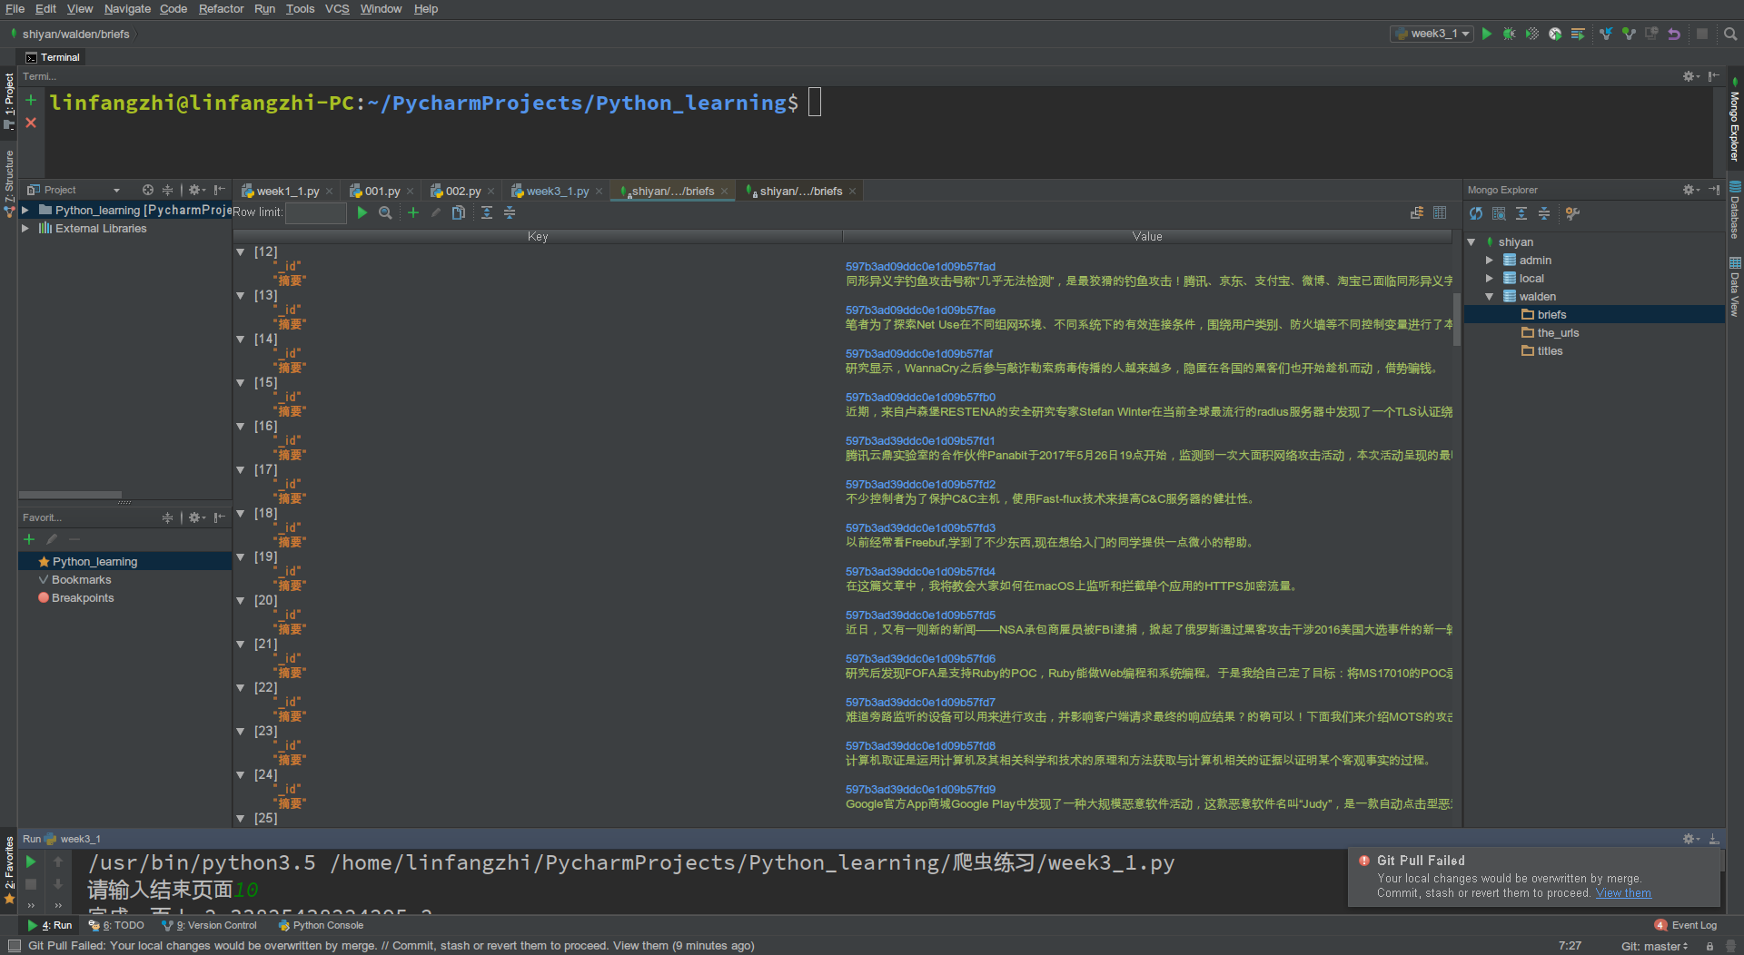
Task: Run with concurrency diagram icon
Action: click(1578, 34)
